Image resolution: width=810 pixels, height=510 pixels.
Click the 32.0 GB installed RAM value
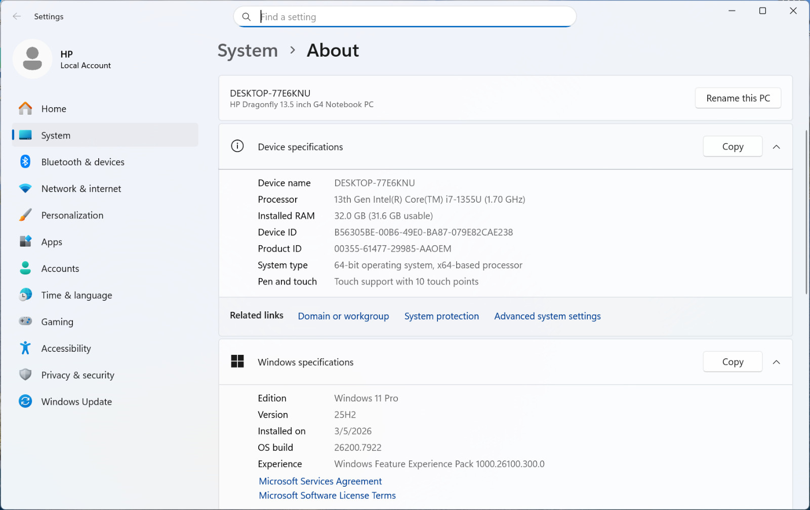pyautogui.click(x=383, y=216)
